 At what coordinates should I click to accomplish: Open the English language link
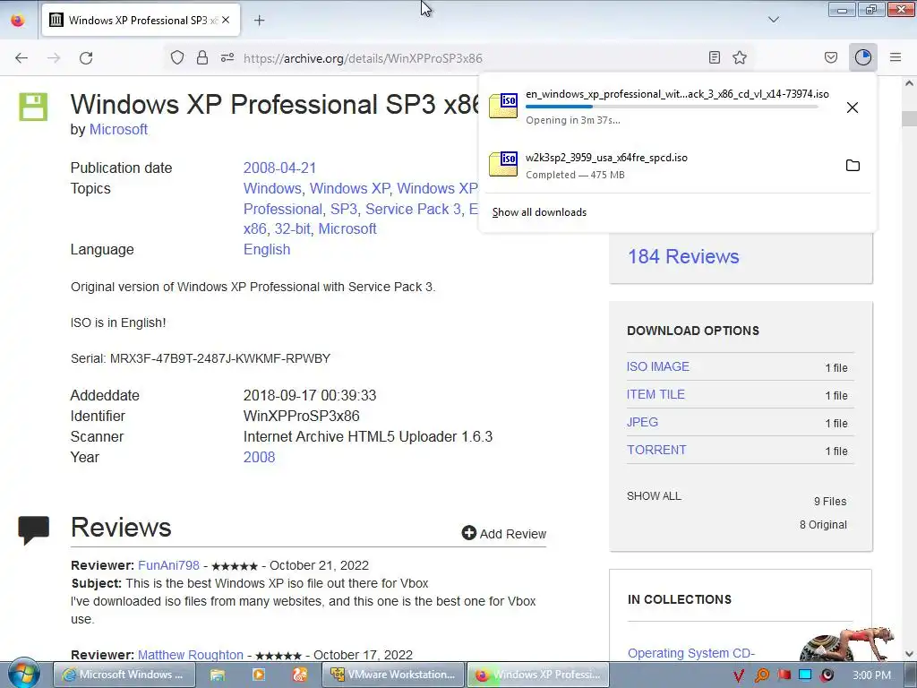pyautogui.click(x=267, y=249)
